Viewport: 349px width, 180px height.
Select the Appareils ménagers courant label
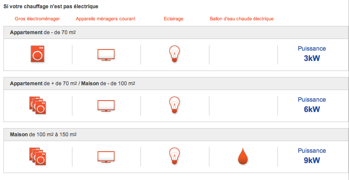pyautogui.click(x=105, y=19)
